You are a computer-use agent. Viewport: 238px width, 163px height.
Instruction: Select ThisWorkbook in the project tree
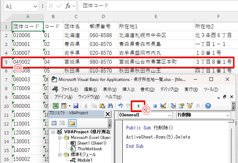tap(90, 149)
